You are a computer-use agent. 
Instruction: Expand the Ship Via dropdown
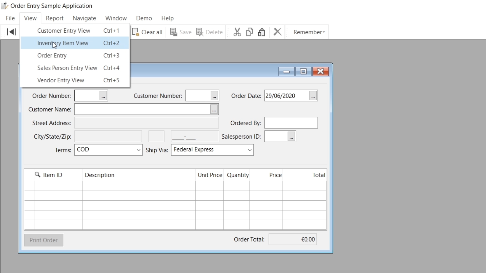pos(249,150)
